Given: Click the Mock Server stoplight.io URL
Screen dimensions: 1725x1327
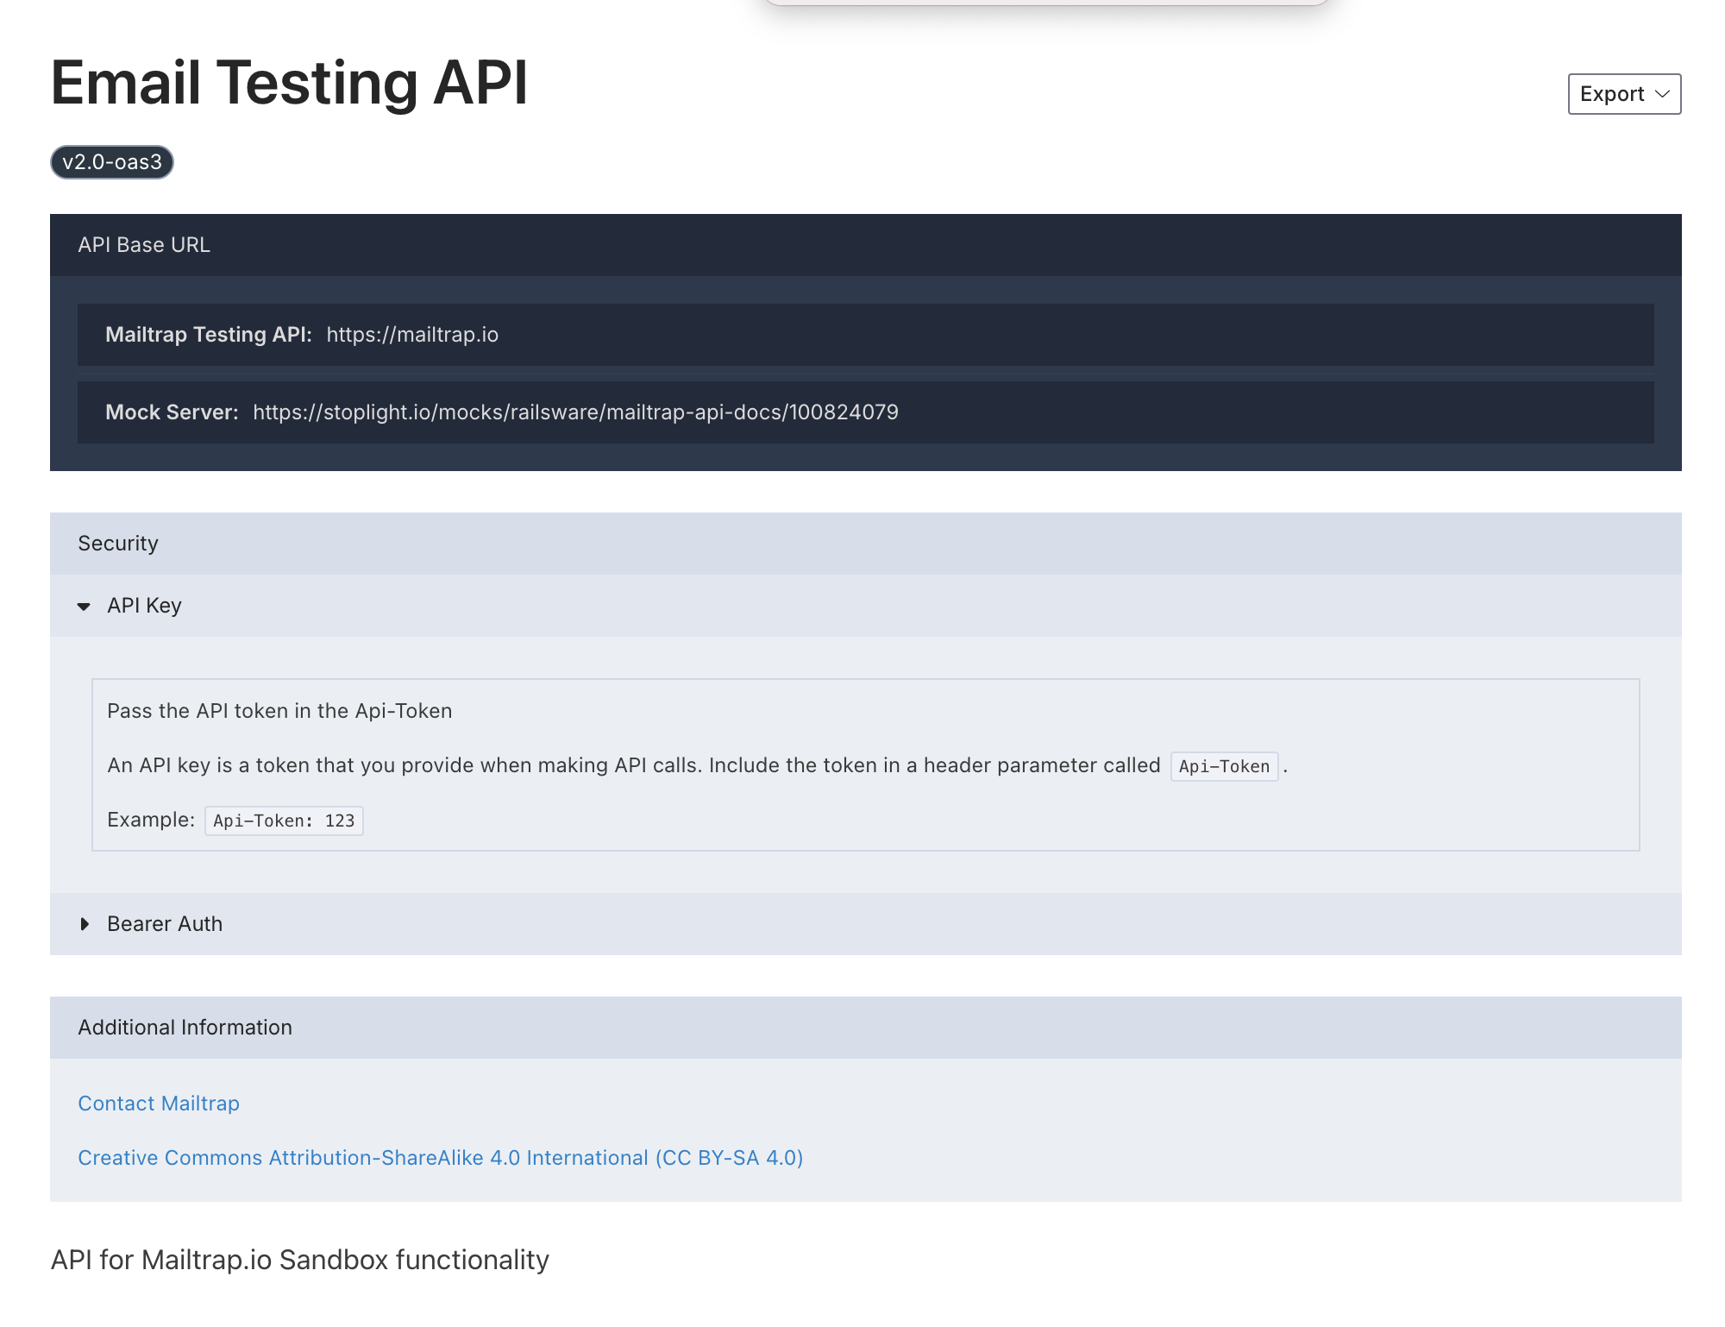Looking at the screenshot, I should point(575,412).
